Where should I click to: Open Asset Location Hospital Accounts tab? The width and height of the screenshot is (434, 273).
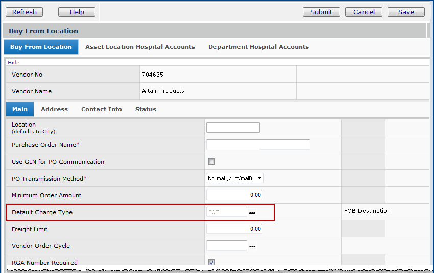coord(140,47)
